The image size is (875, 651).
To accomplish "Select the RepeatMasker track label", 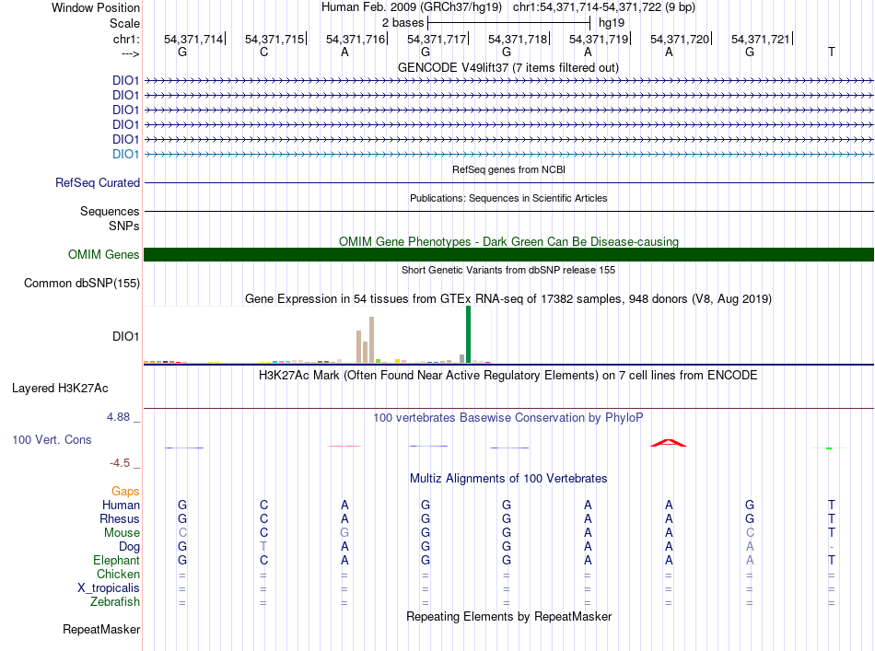I will coord(101,630).
